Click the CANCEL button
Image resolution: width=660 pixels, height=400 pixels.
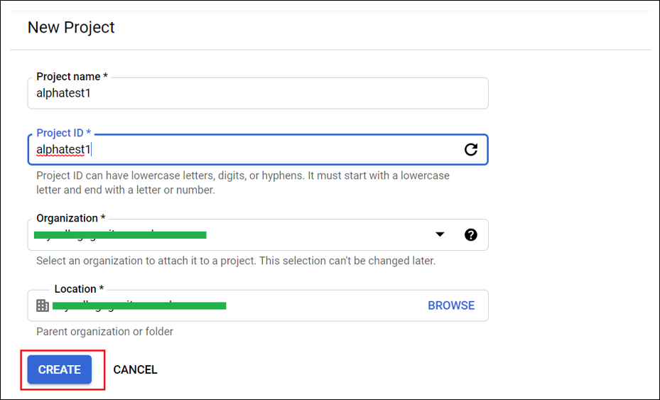pos(135,369)
